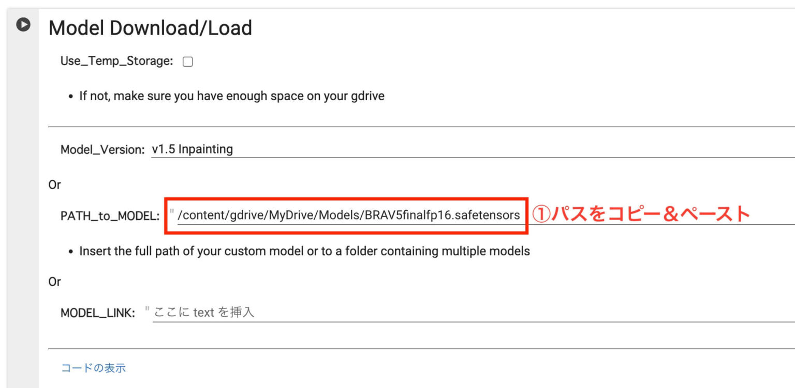Screen dimensions: 795x388
Task: Click the MODEL_LINK label
Action: click(x=98, y=313)
